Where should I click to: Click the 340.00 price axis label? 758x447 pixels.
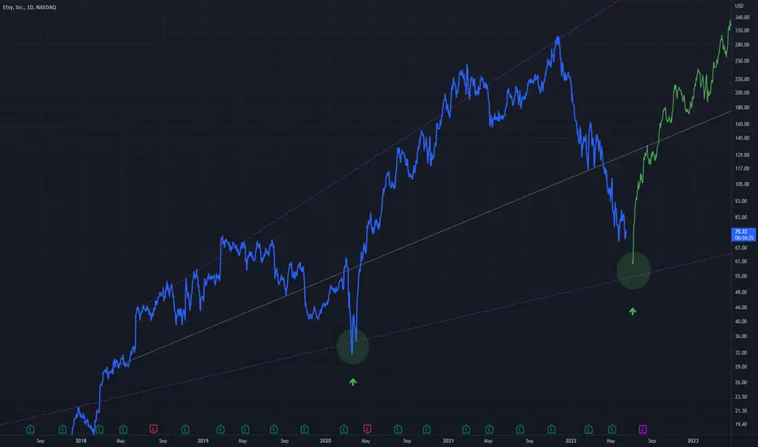coord(742,17)
